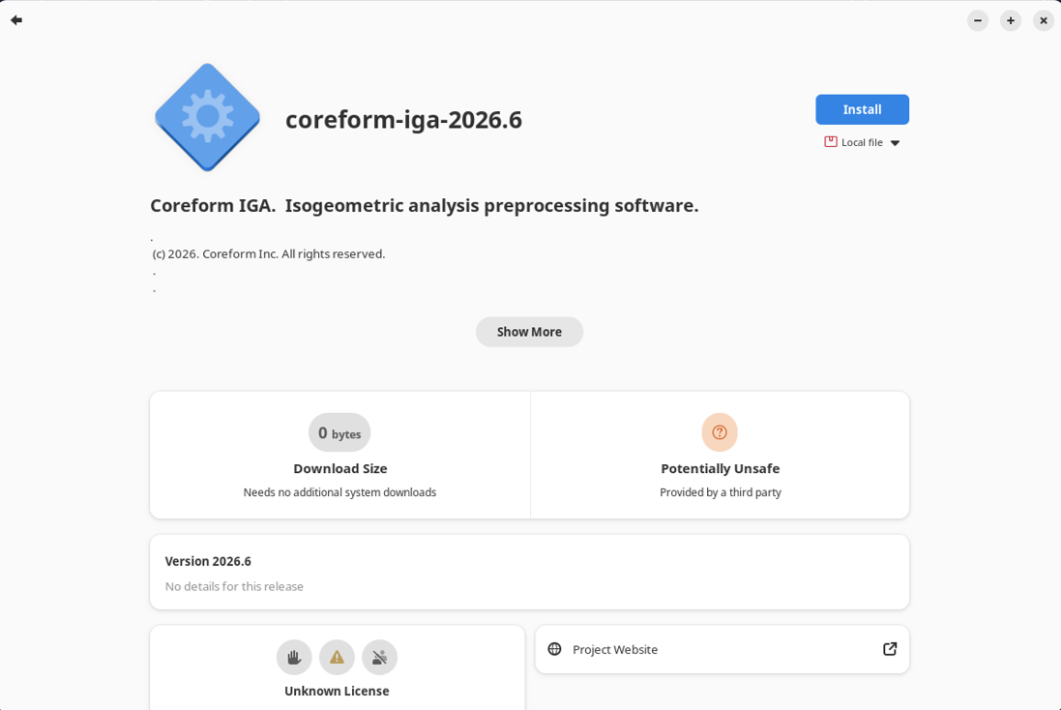The width and height of the screenshot is (1061, 710).
Task: Click the Coreform IGA summary heading
Action: pos(425,205)
